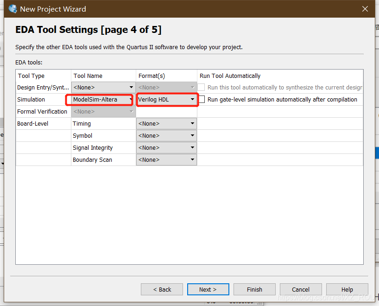Open the Boundary Scan format dropdown
379x306 pixels.
(166, 160)
